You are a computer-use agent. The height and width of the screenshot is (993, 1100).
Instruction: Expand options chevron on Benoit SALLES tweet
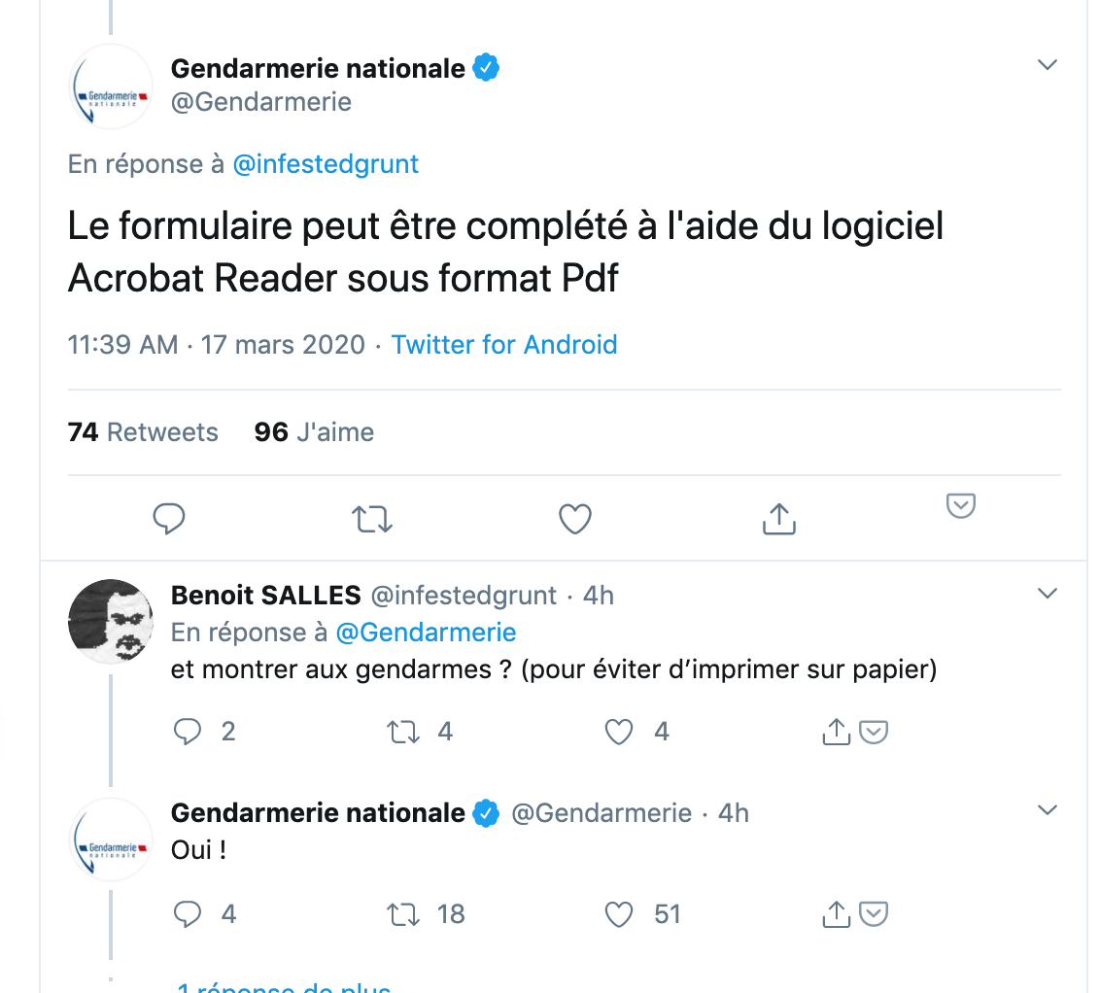click(x=1047, y=594)
